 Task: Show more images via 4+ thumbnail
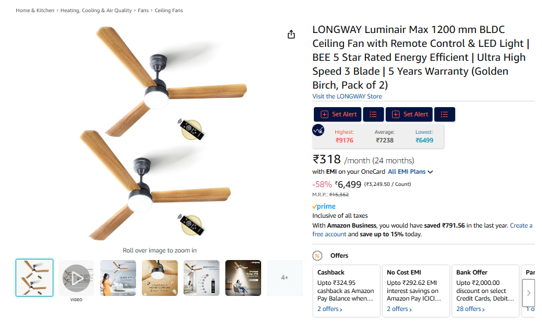click(284, 278)
